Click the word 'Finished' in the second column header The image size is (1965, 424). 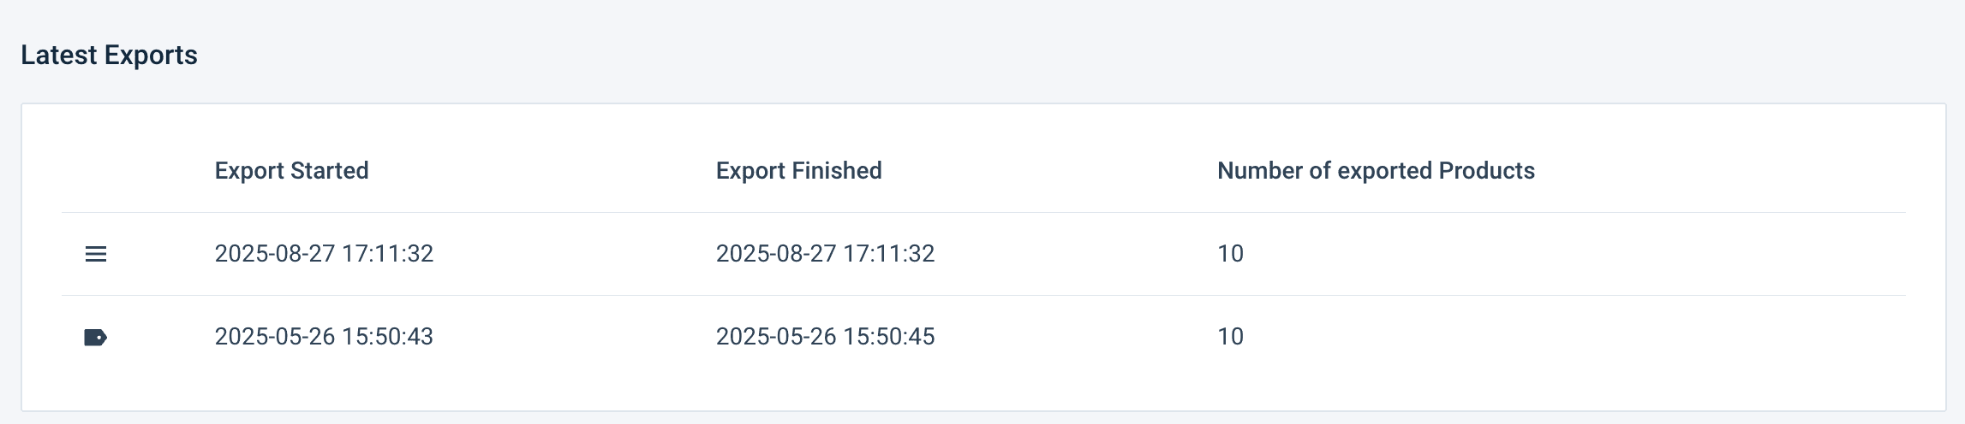836,171
